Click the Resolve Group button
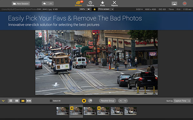This screenshot has height=120, width=193. point(107,101)
